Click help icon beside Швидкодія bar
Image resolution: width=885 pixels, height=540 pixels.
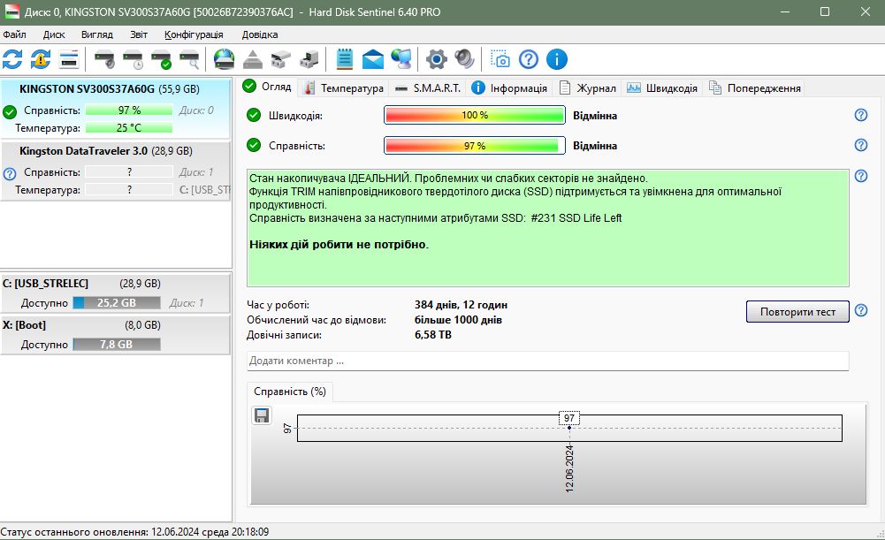(x=861, y=115)
